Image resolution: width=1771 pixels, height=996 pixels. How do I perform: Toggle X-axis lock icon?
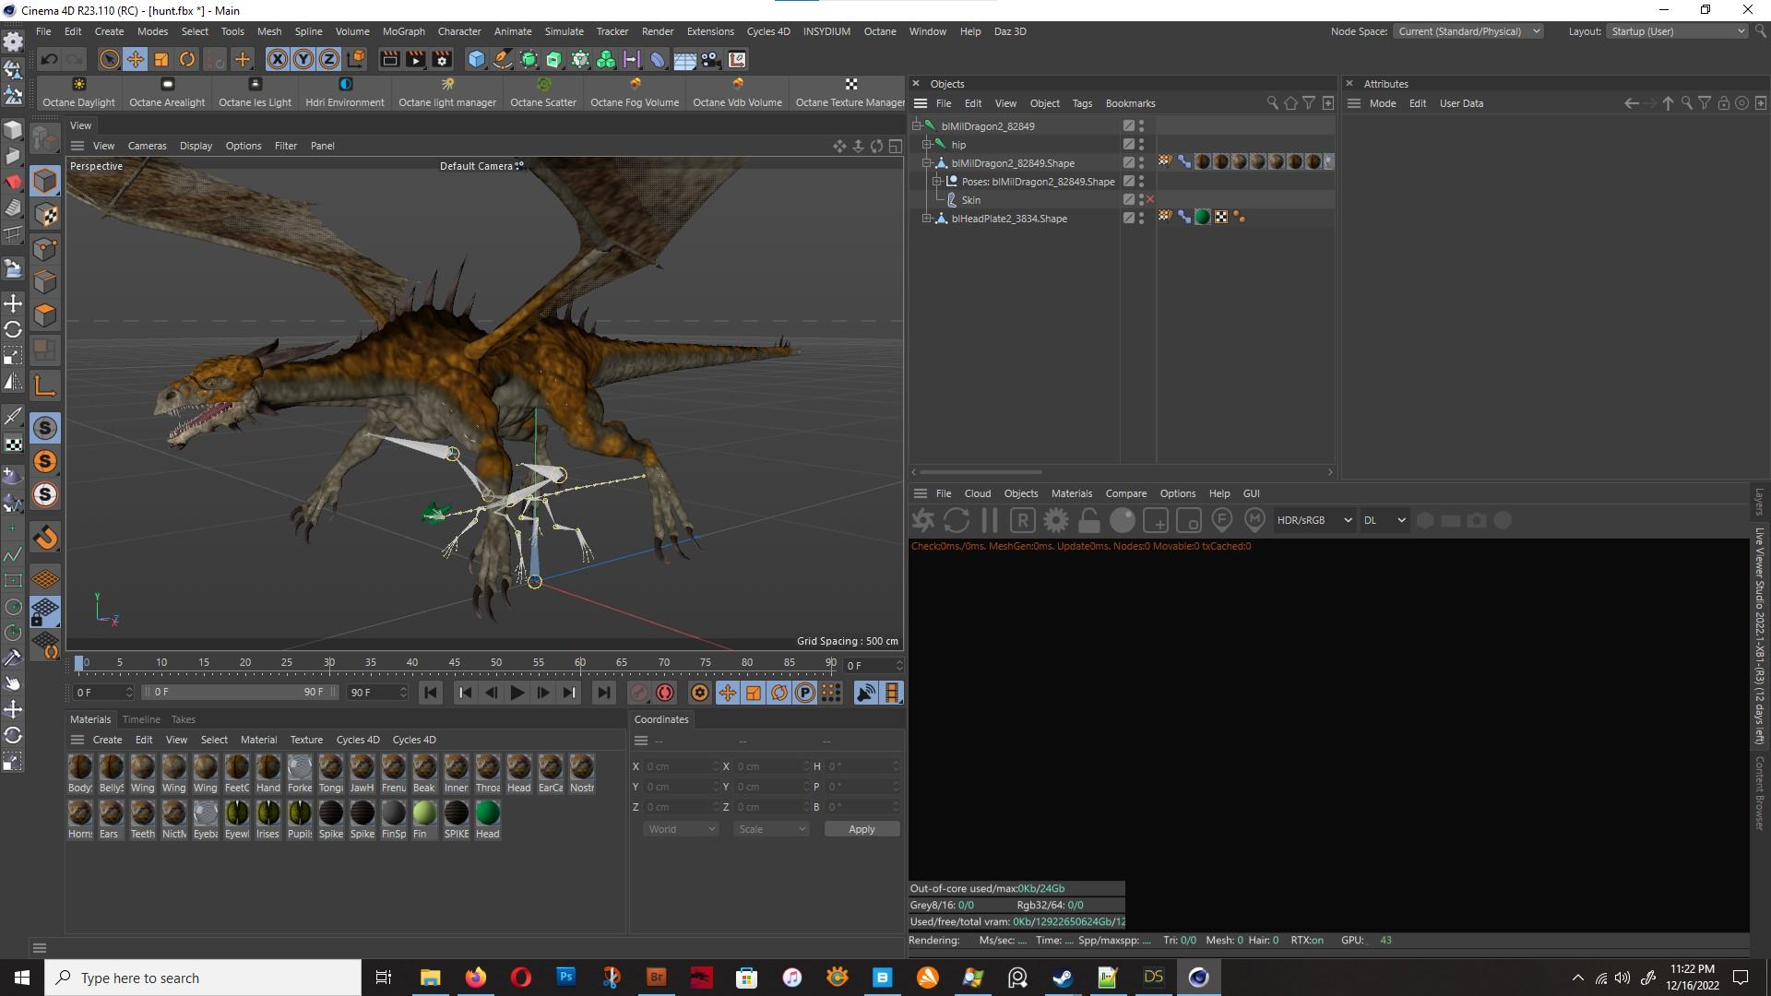[277, 60]
